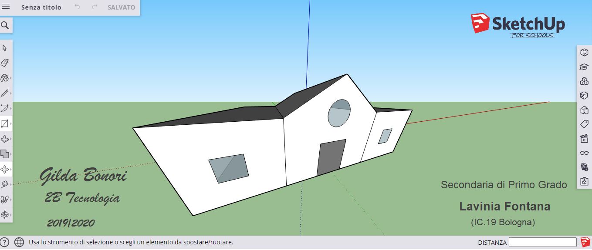Open the Model Info panel
The image size is (592, 250).
click(584, 167)
